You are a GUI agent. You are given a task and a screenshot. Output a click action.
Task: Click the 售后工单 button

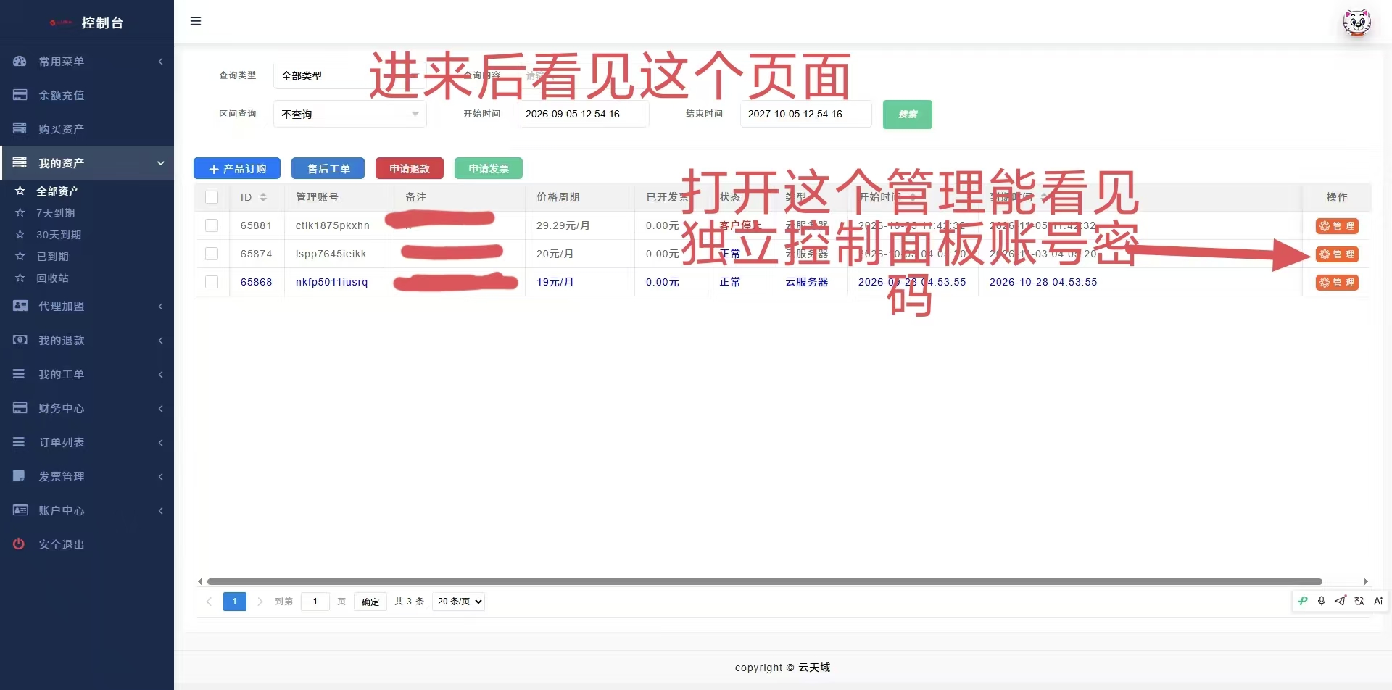click(x=328, y=168)
